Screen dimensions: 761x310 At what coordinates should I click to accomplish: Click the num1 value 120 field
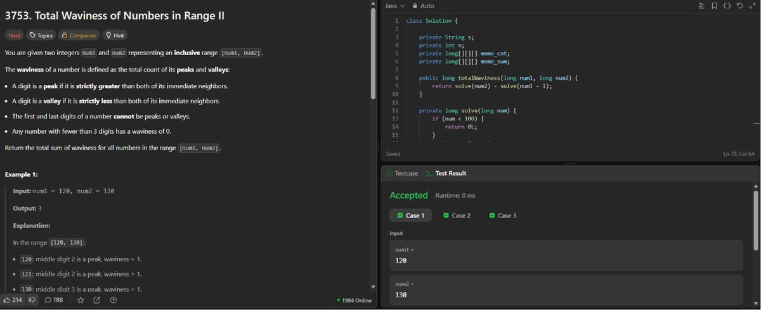coord(566,255)
